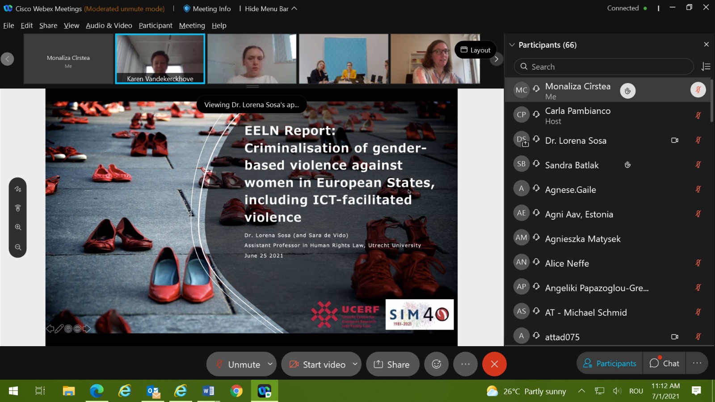
Task: Open the reactions smiley icon
Action: (436, 364)
